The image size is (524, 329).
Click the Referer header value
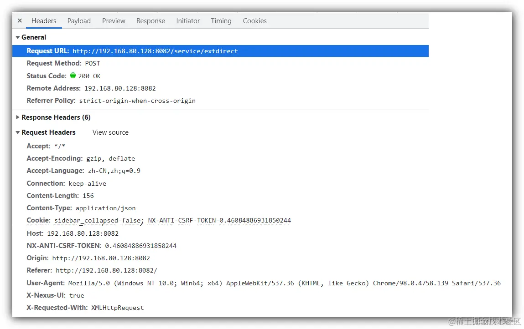(x=106, y=270)
